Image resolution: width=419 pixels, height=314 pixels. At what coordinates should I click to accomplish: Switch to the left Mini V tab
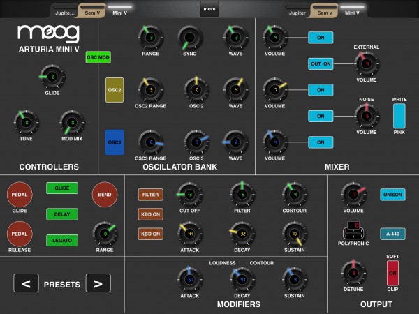tap(119, 11)
